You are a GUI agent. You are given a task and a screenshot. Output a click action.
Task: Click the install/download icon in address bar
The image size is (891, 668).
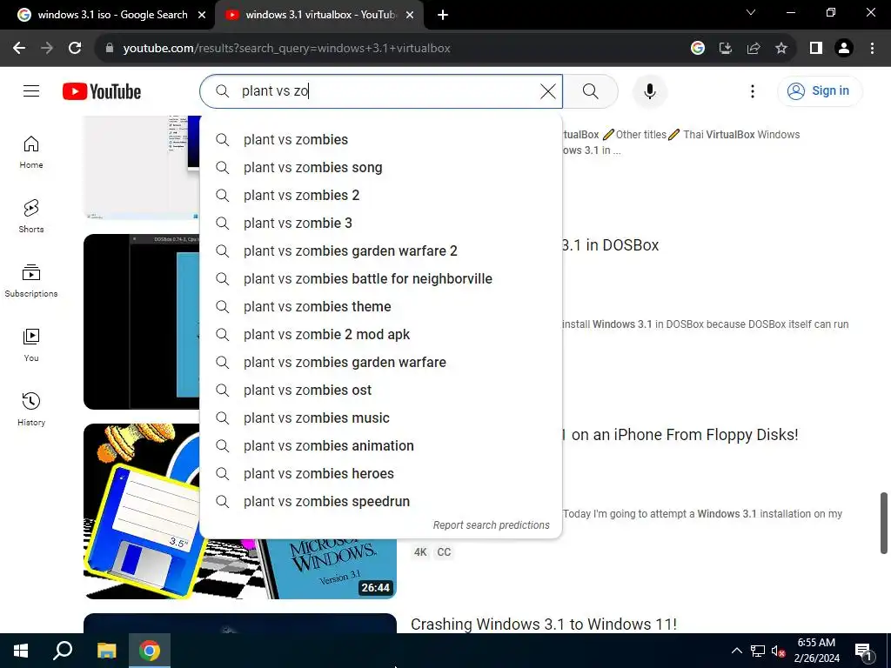(726, 49)
